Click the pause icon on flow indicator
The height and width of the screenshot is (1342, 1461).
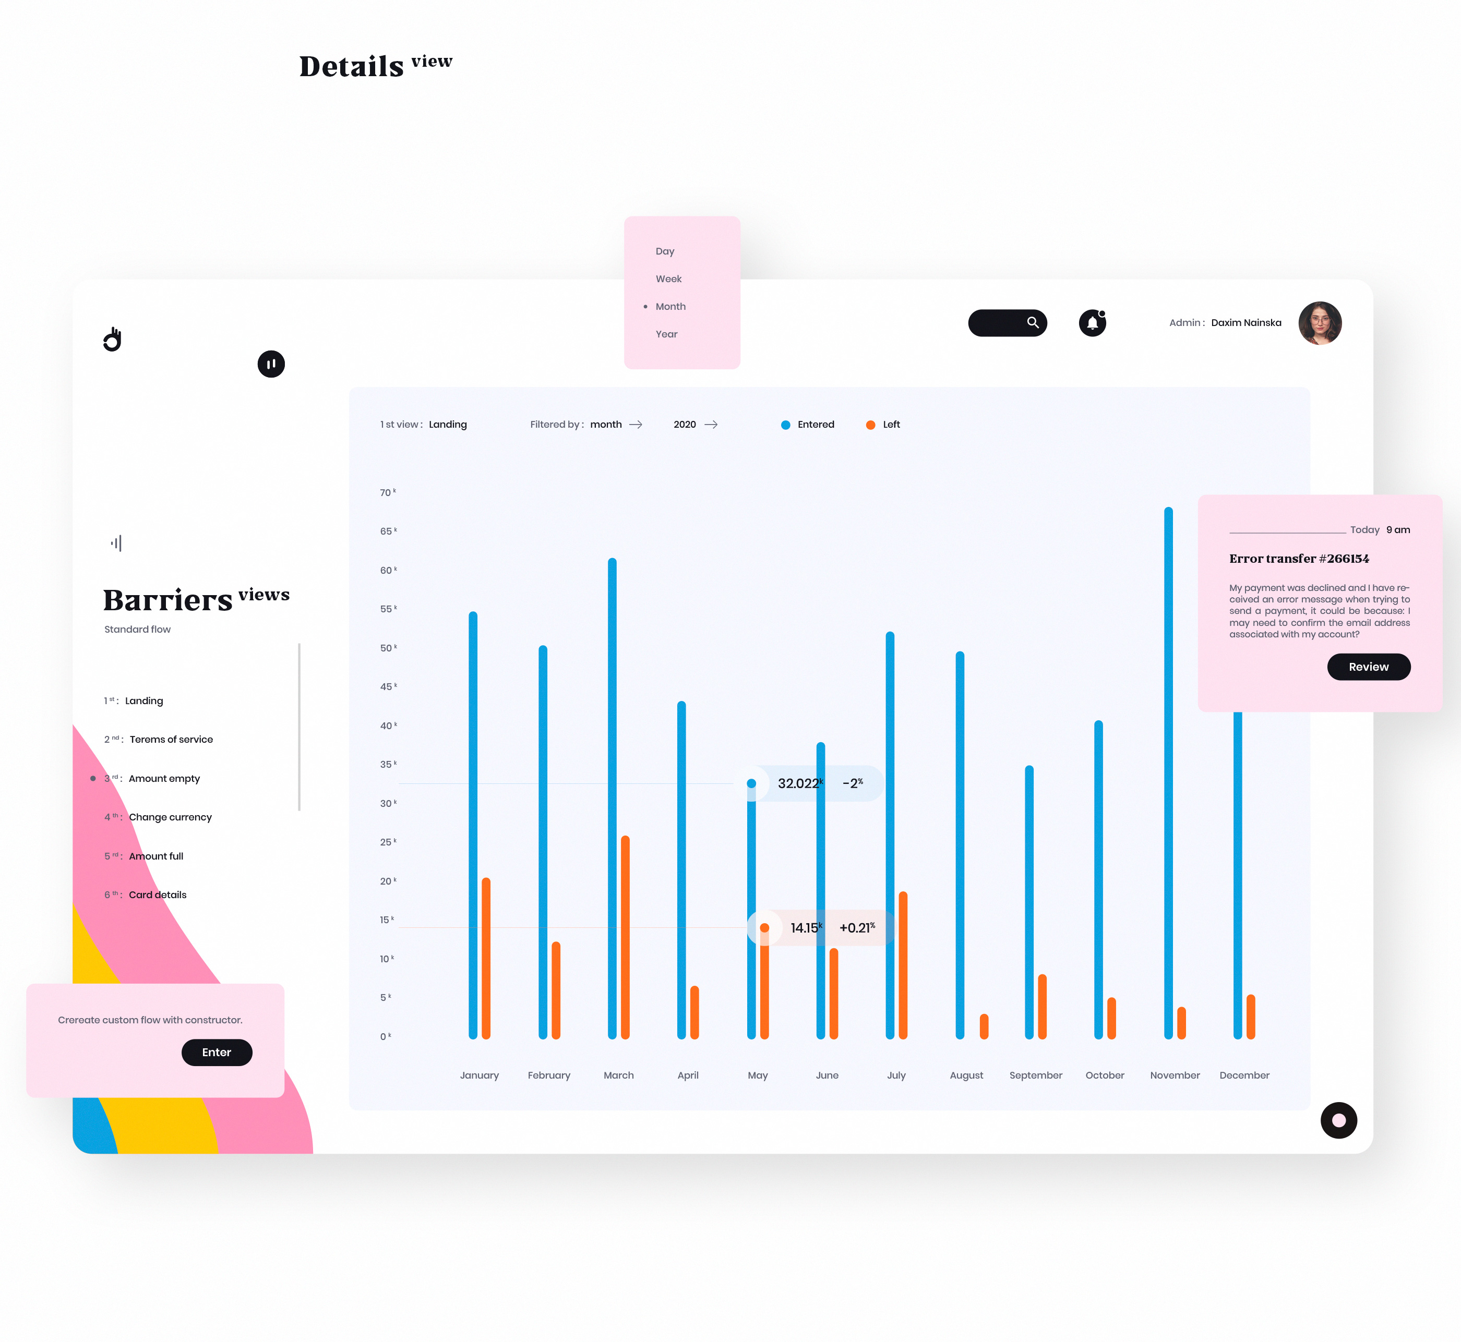click(x=272, y=364)
